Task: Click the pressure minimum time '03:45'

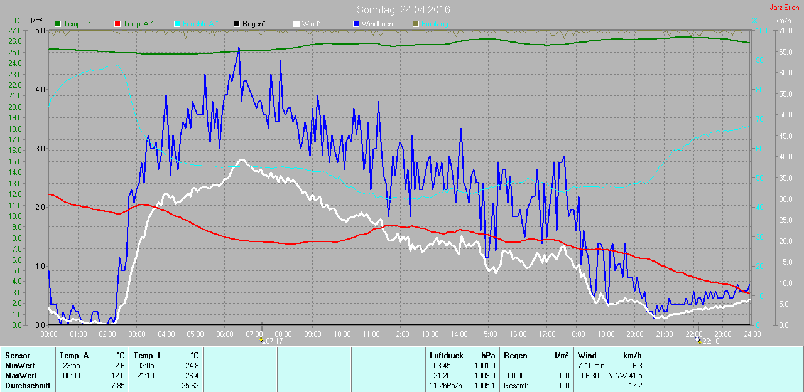Action: 442,366
